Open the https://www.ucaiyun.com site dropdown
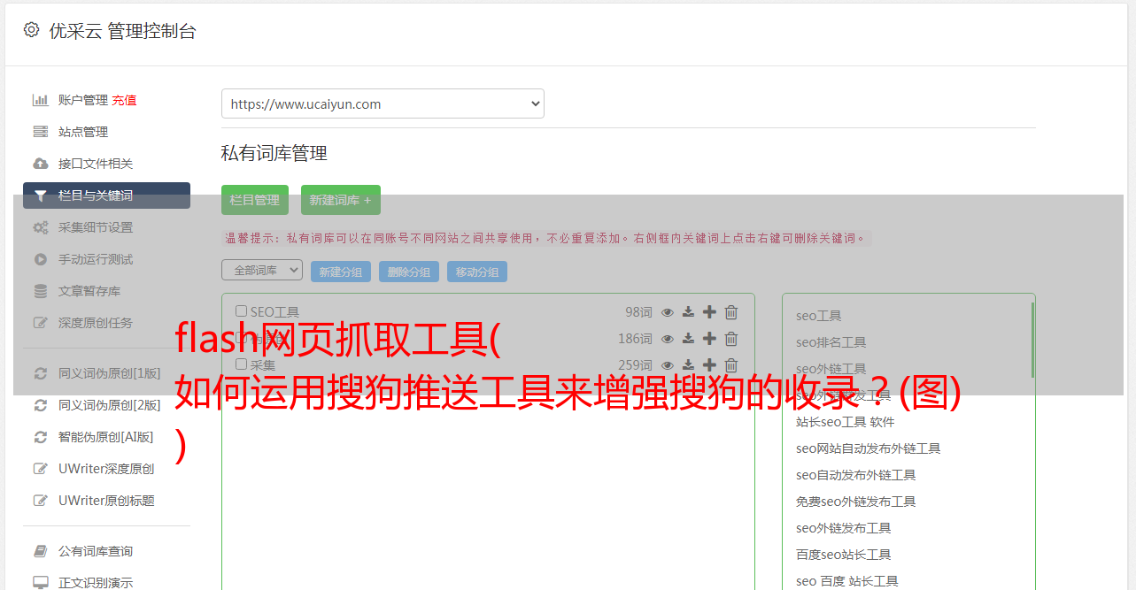This screenshot has width=1136, height=590. [383, 103]
